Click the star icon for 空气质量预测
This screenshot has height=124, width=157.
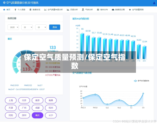pos(130,10)
